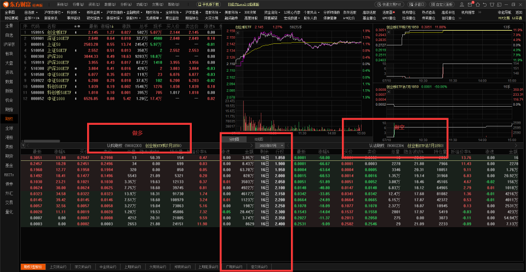Select 中证1000 row 000852
The image size is (526, 272).
(121, 99)
